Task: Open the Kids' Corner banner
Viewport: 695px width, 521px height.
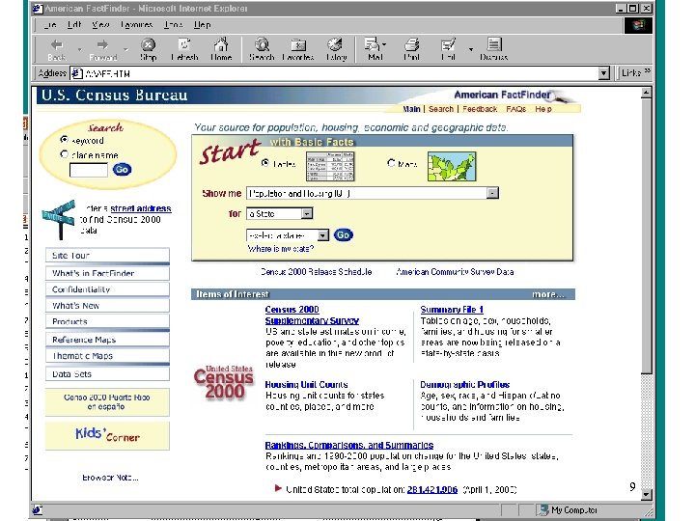Action: pos(107,435)
